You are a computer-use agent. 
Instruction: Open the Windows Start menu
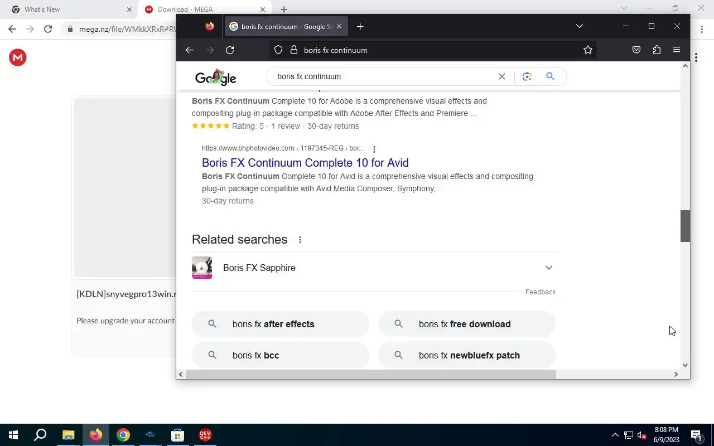coord(13,435)
